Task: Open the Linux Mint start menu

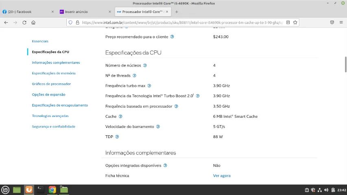Action: click(x=5, y=190)
